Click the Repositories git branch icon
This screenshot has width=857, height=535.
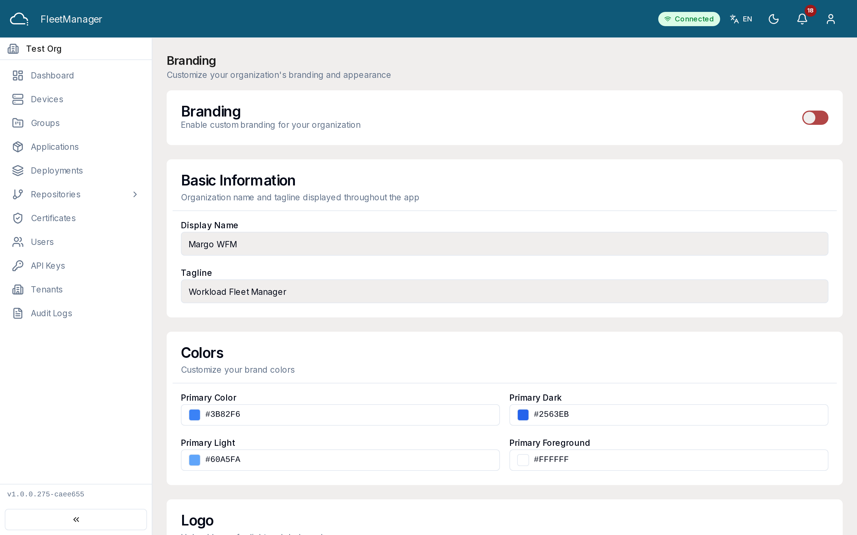click(x=18, y=194)
